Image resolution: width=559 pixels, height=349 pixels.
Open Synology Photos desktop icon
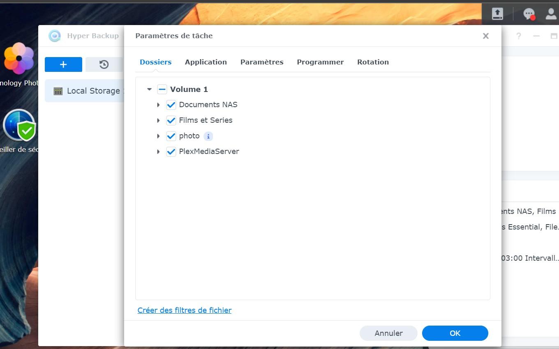(19, 59)
